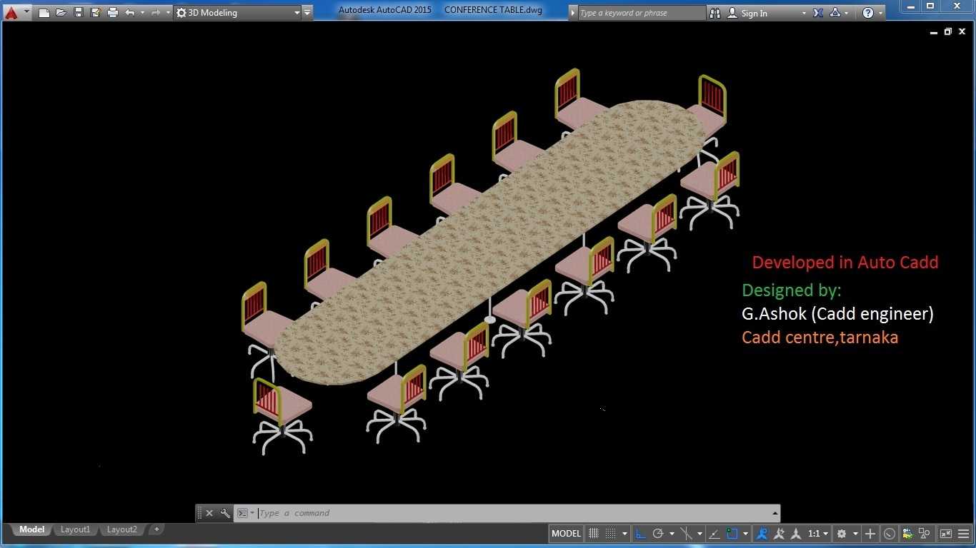Image resolution: width=976 pixels, height=548 pixels.
Task: Click the workspace switching gear icon
Action: 842,533
